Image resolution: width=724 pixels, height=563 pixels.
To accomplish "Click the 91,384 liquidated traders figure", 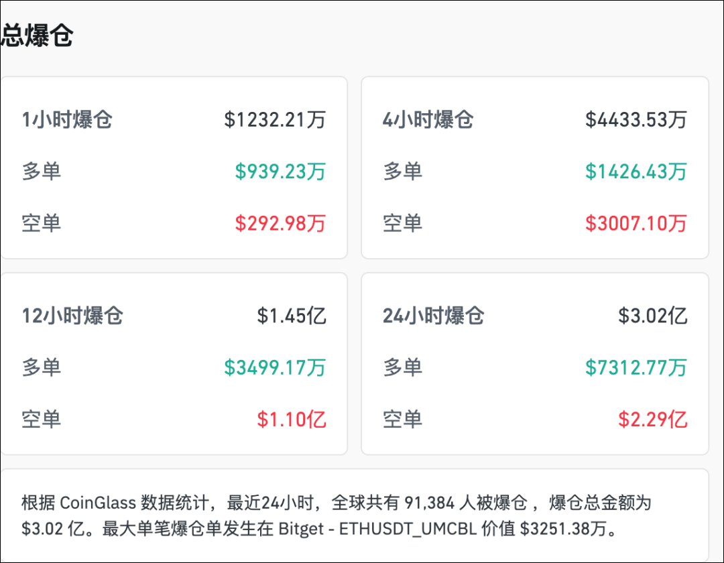I will click(x=434, y=503).
